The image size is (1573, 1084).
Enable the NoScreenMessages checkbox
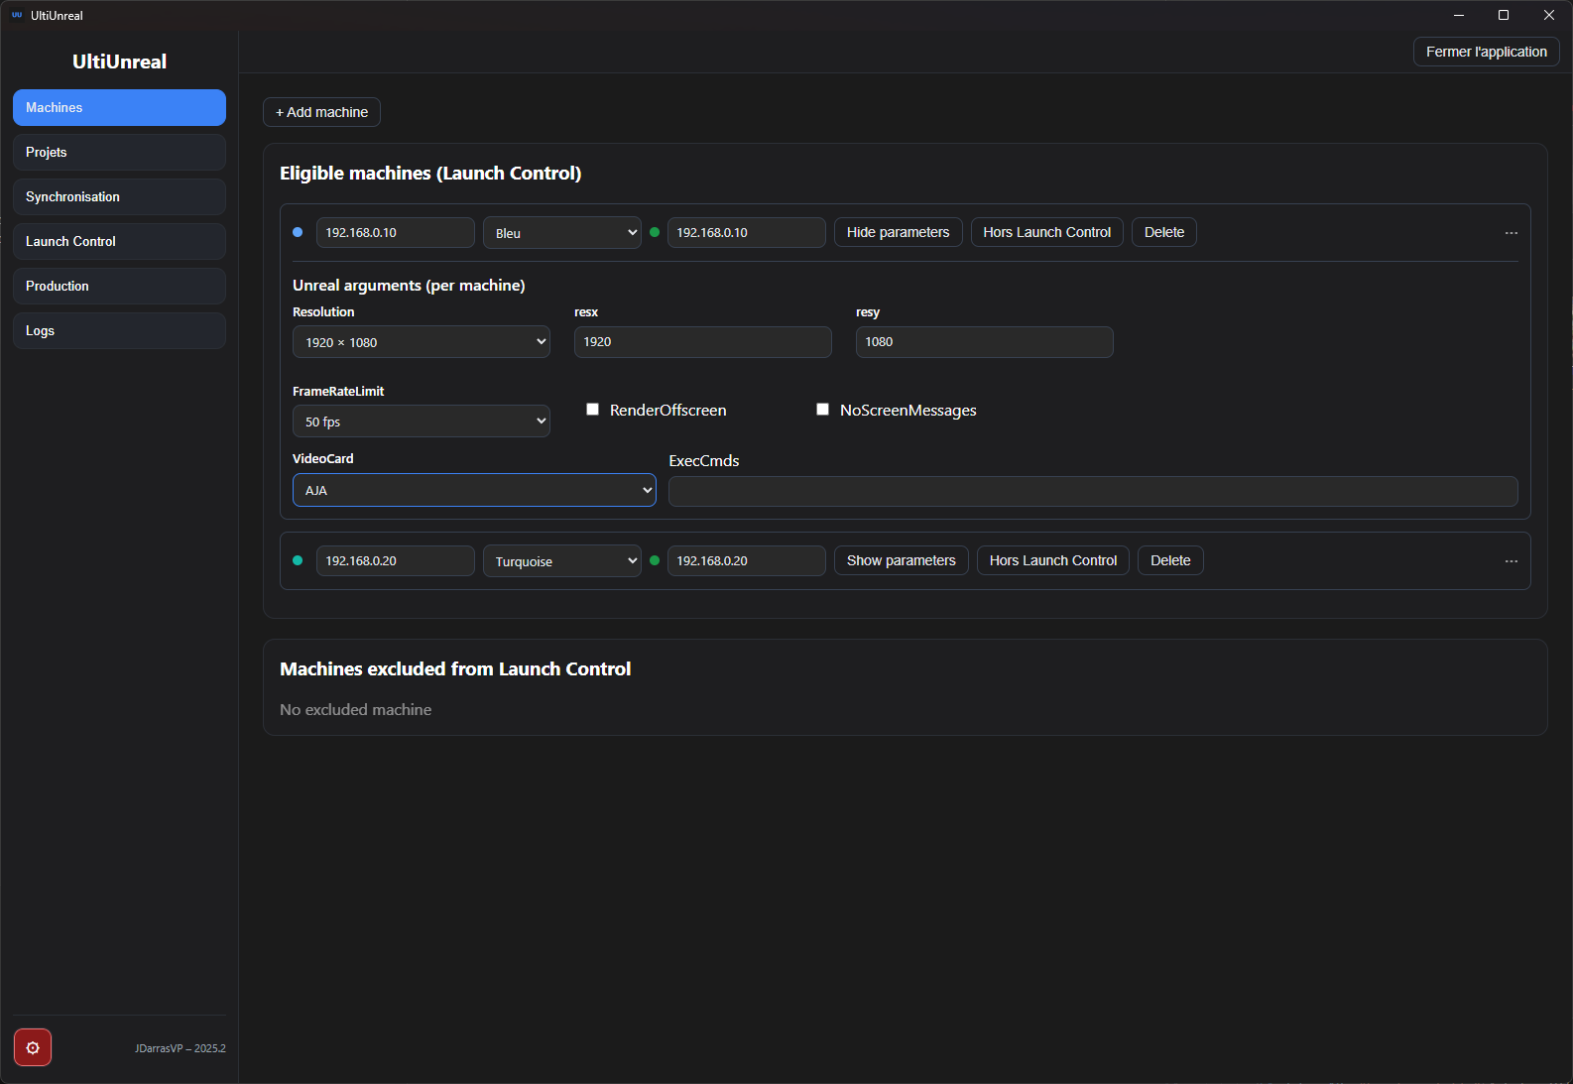(823, 410)
